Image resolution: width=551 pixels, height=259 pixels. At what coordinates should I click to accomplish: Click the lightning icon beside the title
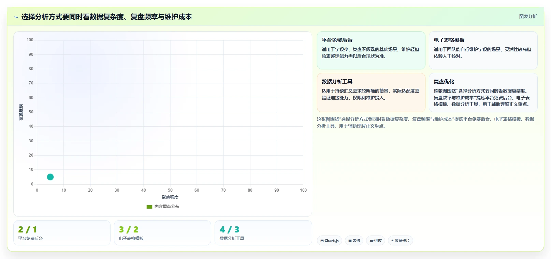click(16, 17)
